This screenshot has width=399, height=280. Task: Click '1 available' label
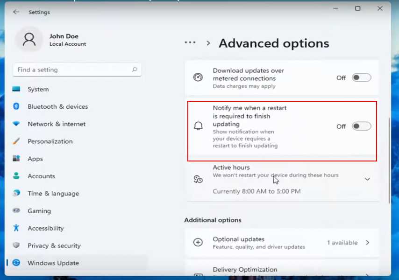click(342, 243)
